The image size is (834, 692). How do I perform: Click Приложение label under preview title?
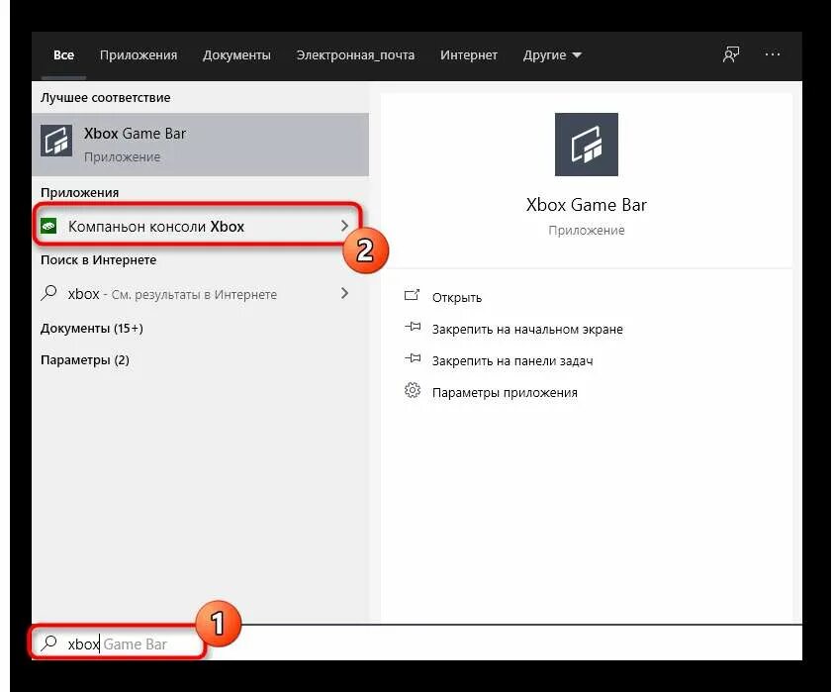(x=586, y=231)
